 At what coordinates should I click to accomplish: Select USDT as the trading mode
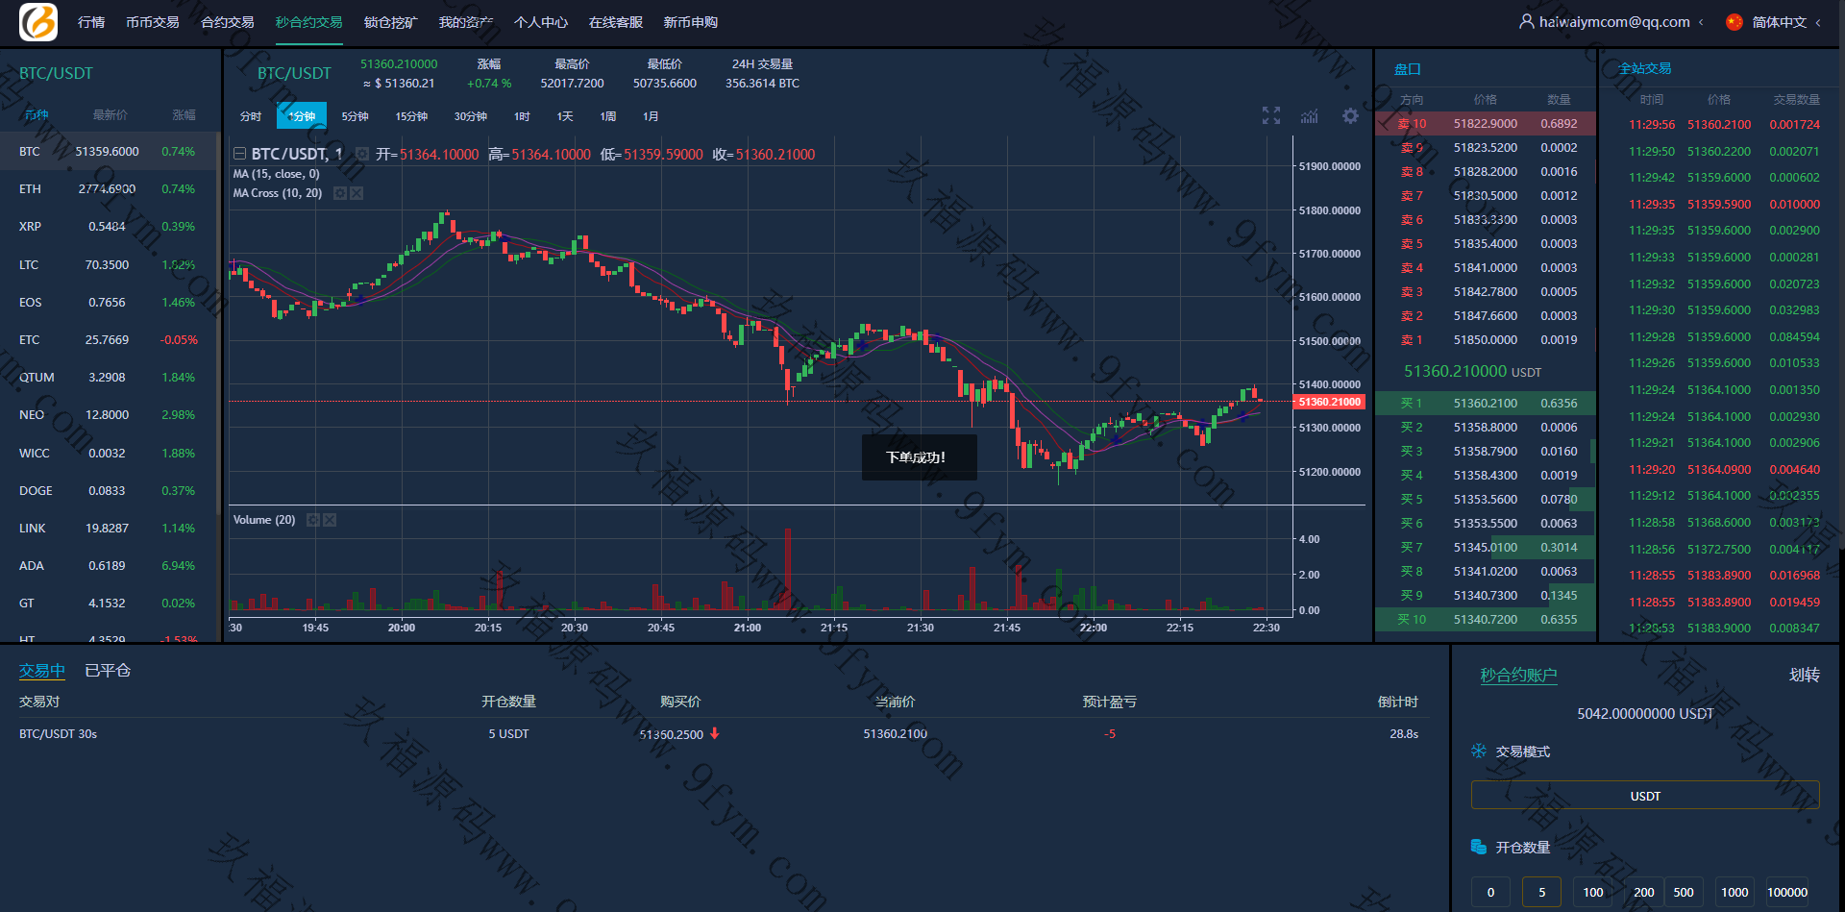(1644, 796)
